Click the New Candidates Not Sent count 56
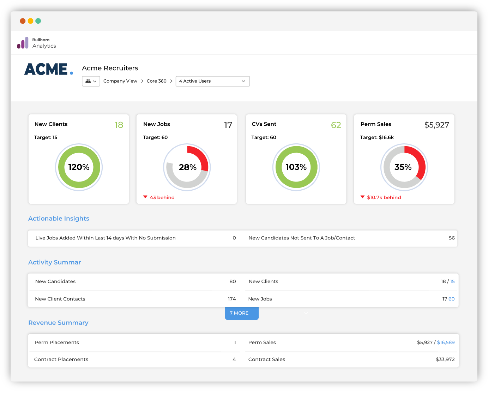This screenshot has width=488, height=393. 452,238
